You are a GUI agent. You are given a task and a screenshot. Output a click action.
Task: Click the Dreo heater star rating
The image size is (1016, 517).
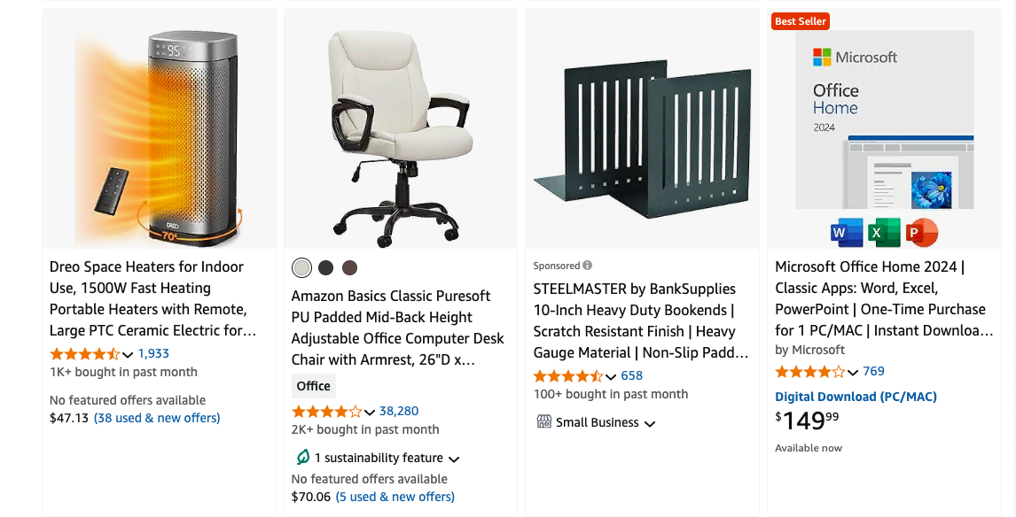[x=85, y=354]
